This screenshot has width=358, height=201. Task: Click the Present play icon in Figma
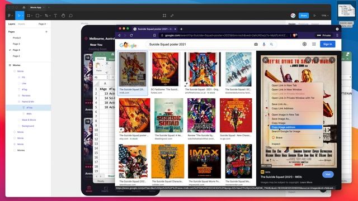pos(314,16)
